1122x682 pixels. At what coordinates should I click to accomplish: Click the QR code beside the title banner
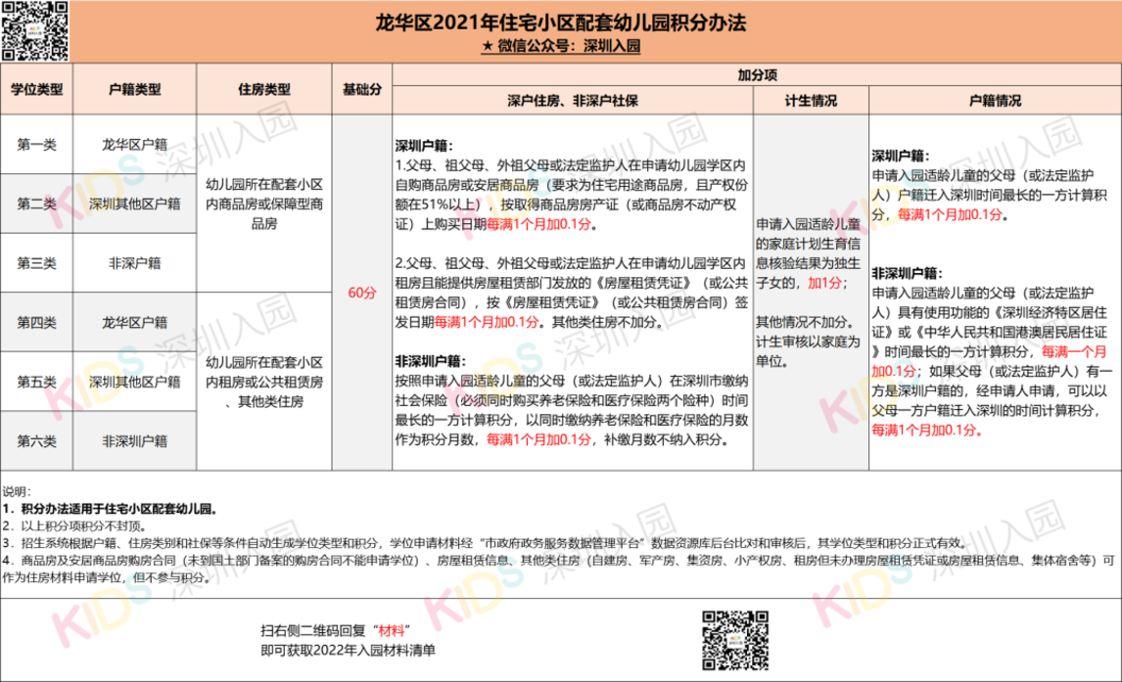35,31
